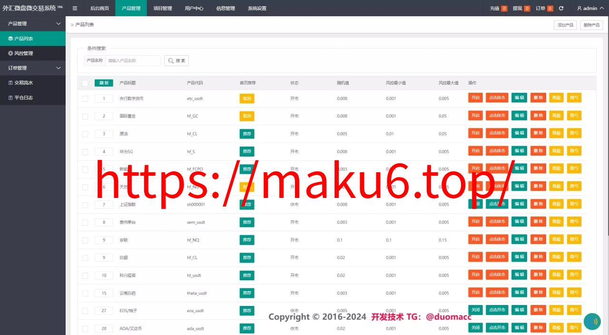This screenshot has height=335, width=609.
Task: Click the admin user icon
Action: pos(580,8)
